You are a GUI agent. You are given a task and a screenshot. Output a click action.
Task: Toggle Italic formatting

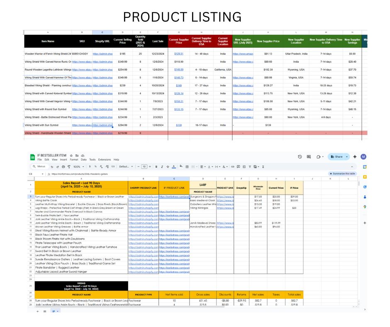(x=162, y=166)
